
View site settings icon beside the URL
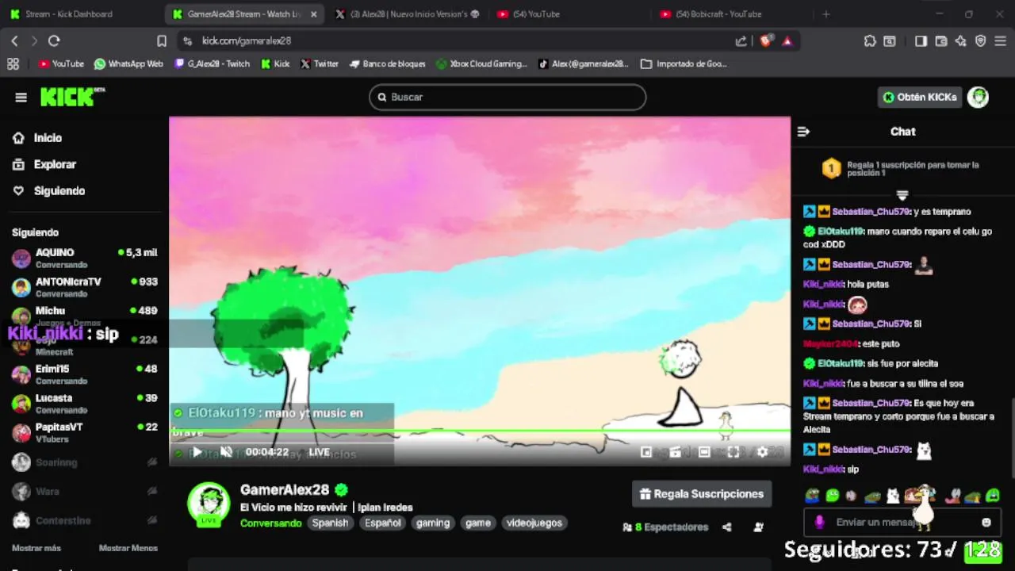pos(187,40)
